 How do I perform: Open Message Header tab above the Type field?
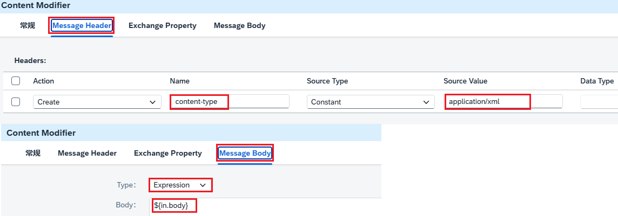coord(87,153)
